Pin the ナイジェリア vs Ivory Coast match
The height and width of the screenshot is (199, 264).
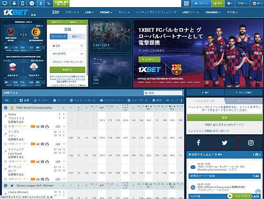(5, 151)
